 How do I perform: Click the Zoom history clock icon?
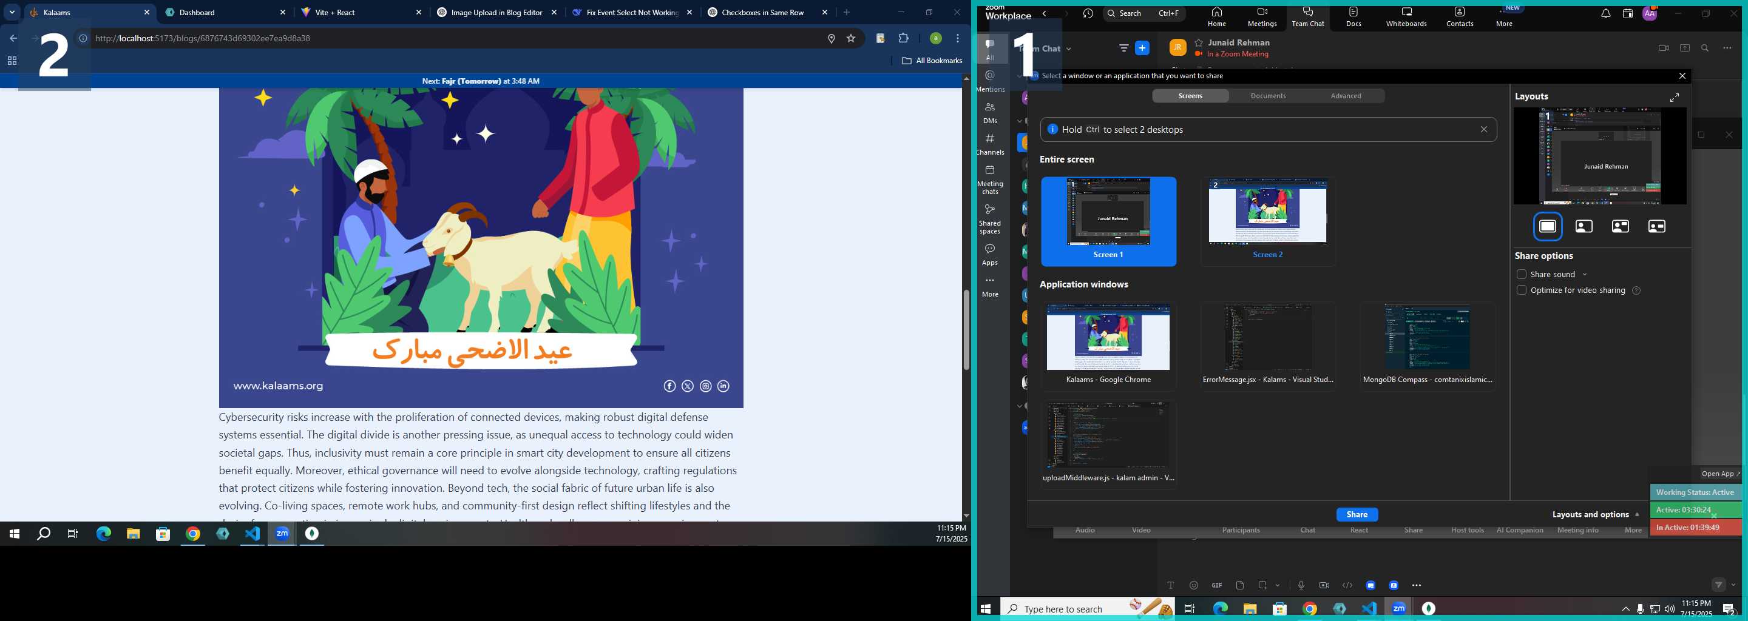coord(1088,13)
